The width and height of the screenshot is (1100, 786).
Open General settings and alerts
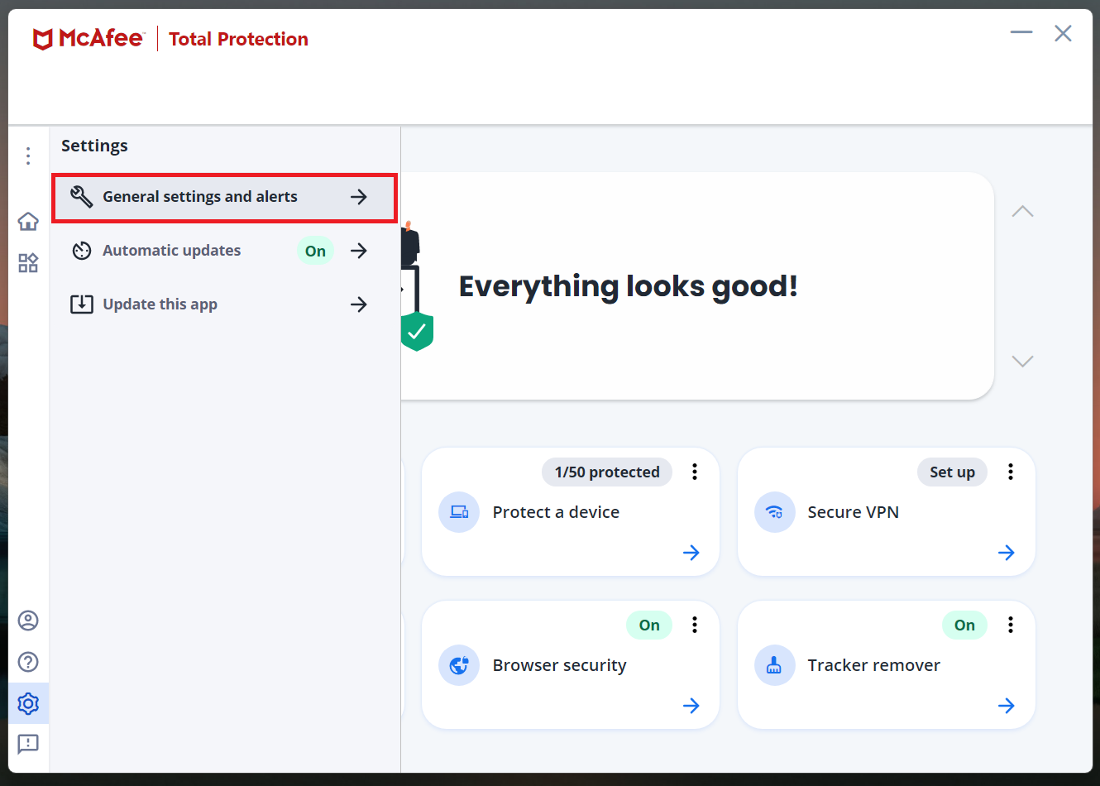click(x=223, y=197)
